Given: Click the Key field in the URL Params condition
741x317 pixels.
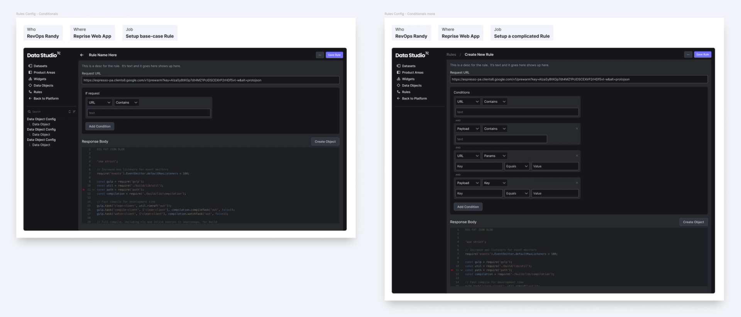Looking at the screenshot, I should pyautogui.click(x=479, y=166).
